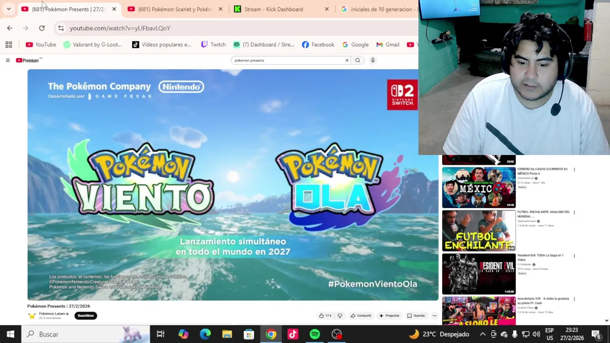Open File Explorer from taskbar
The height and width of the screenshot is (343, 610).
pyautogui.click(x=227, y=334)
